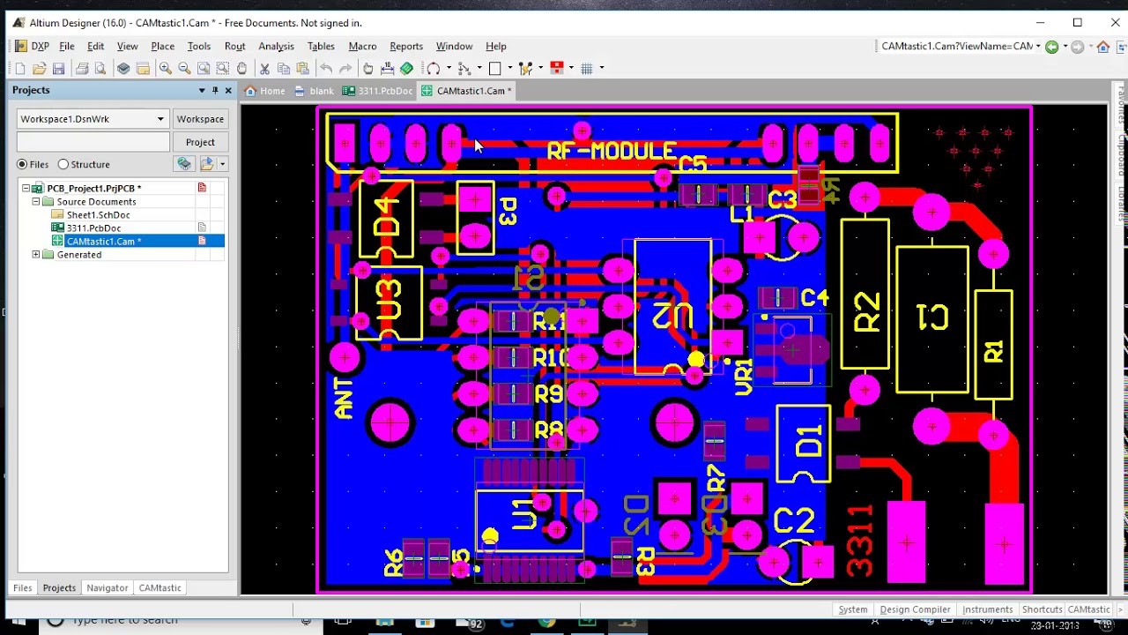Image resolution: width=1128 pixels, height=635 pixels.
Task: Toggle auto-hide pin on the Projects panel
Action: 214,90
